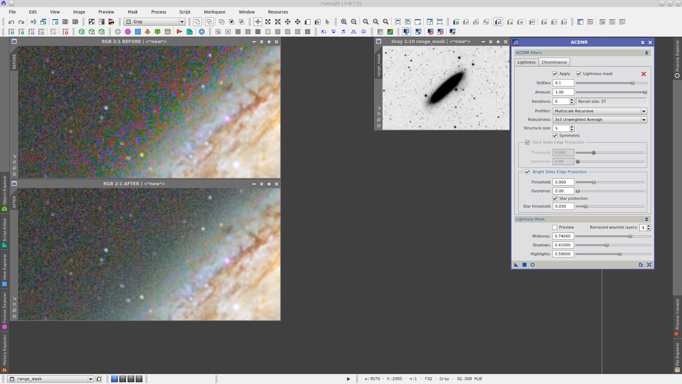Click the ACDNR new instance triangle icon
The image size is (682, 384).
click(516, 265)
